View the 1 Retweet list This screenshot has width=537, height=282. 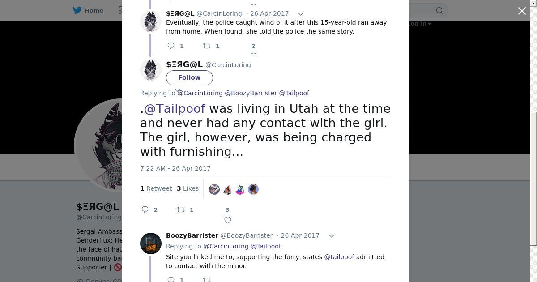coord(156,188)
